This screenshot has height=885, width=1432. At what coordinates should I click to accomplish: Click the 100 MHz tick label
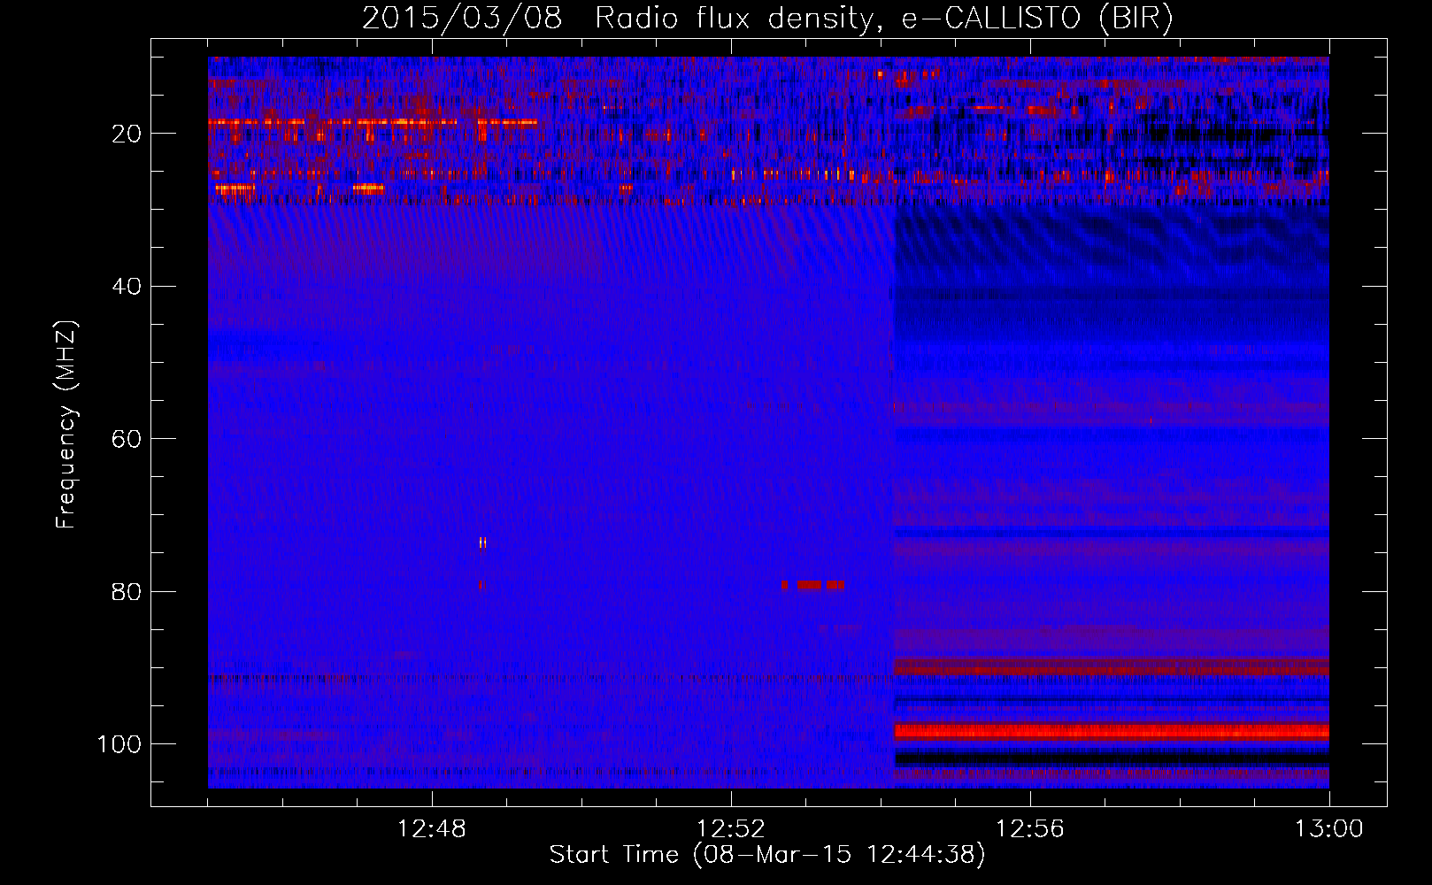(119, 744)
